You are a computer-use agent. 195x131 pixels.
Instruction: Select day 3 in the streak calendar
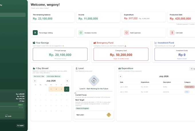(x=61, y=89)
